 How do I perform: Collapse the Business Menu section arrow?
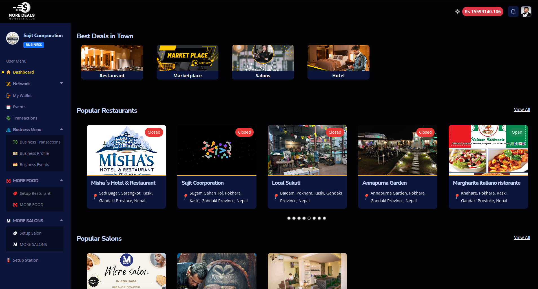61,129
